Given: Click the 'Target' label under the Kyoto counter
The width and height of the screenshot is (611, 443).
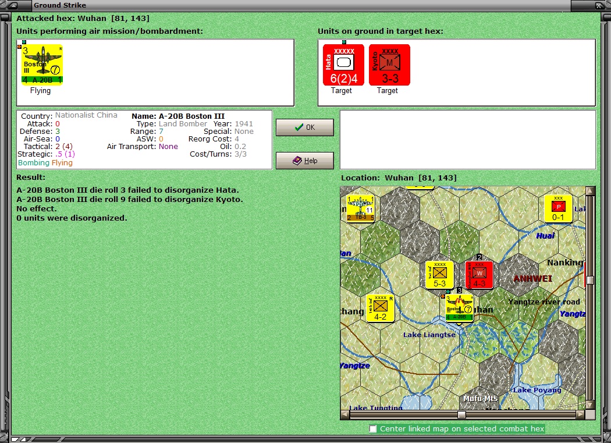Looking at the screenshot, I should pos(388,90).
